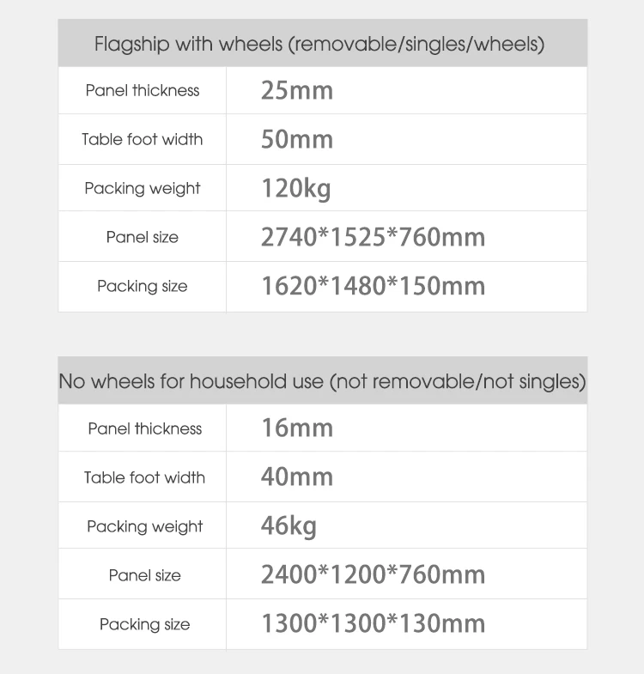Select the 1620*1480*150mm packing size
This screenshot has height=674, width=644.
point(373,286)
